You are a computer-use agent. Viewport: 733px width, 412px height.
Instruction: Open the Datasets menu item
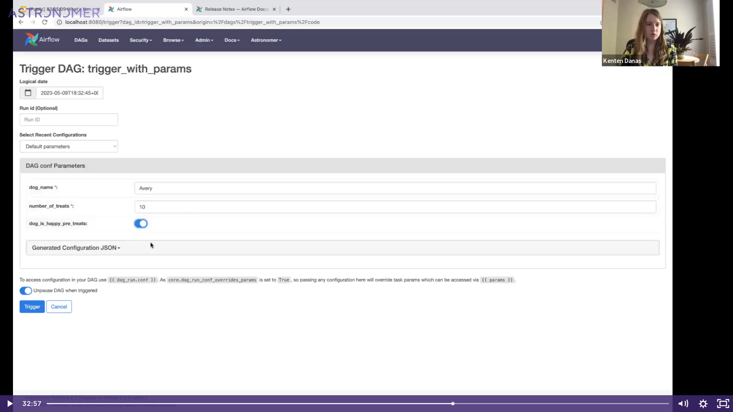[108, 40]
